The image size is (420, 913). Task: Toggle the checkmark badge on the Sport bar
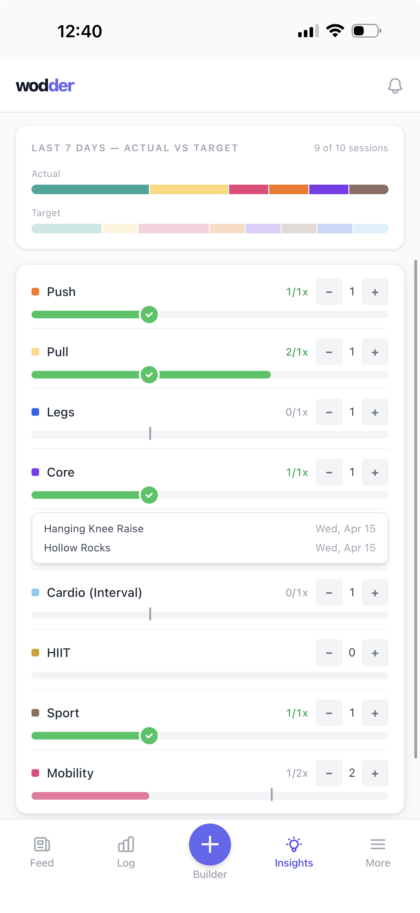(149, 736)
